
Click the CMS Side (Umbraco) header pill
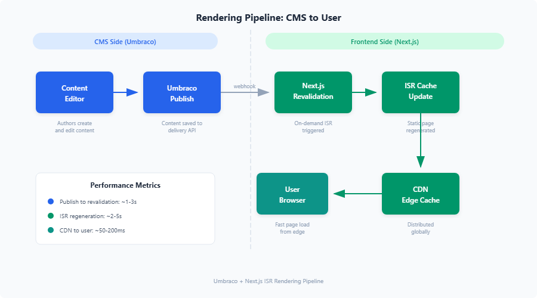coord(125,41)
